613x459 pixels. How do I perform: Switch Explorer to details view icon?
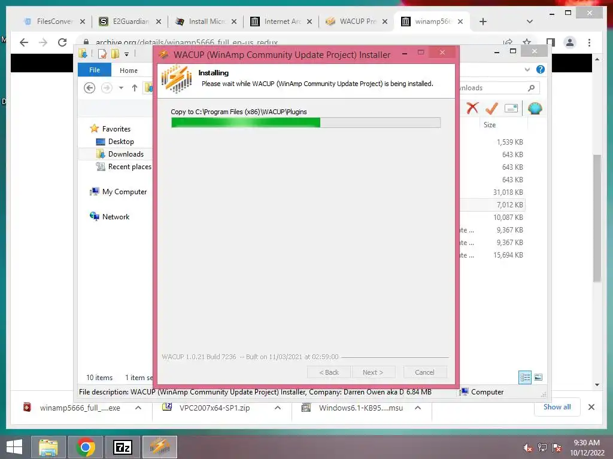pos(525,377)
